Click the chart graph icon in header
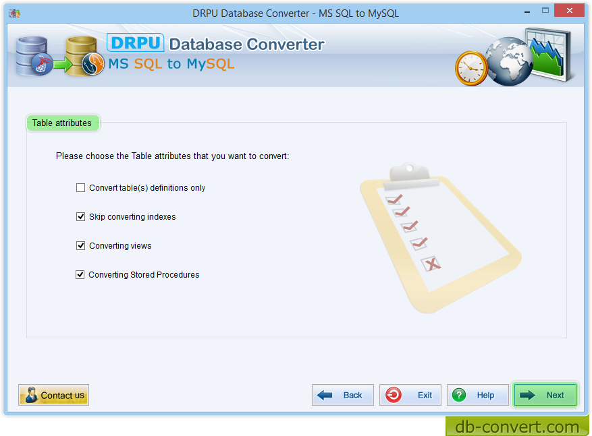 549,55
